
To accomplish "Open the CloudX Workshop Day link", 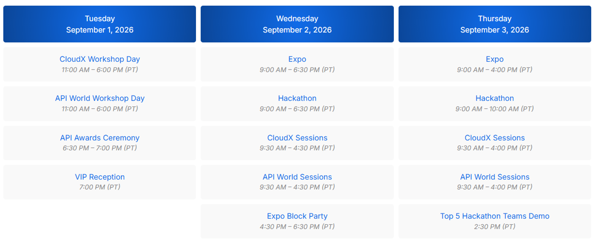I will coord(100,59).
